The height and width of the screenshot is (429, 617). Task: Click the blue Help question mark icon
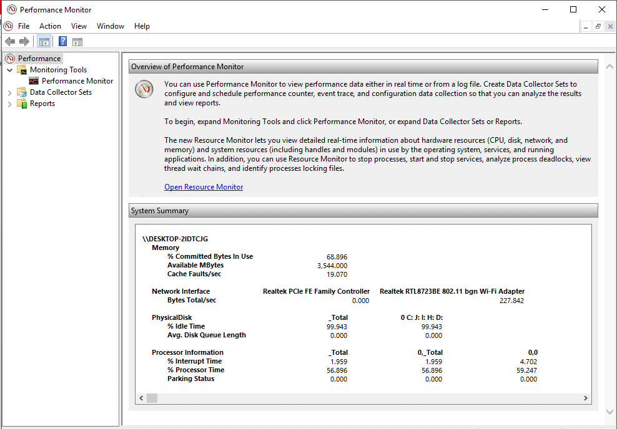[x=62, y=42]
